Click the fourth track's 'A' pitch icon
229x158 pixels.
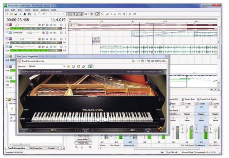47,47
